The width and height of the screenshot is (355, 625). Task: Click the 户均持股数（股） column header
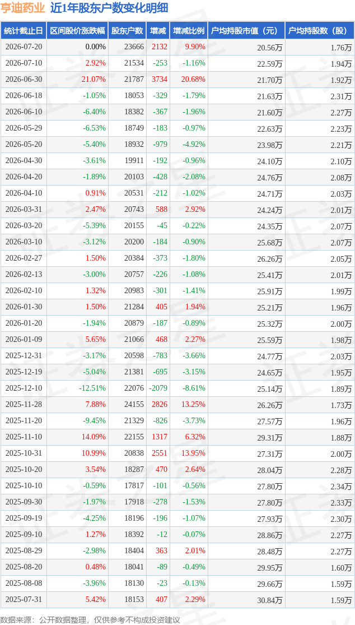(x=320, y=31)
